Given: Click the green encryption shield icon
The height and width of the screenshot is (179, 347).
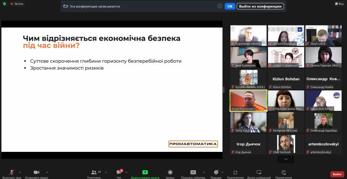Looking at the screenshot, I should point(4,4).
